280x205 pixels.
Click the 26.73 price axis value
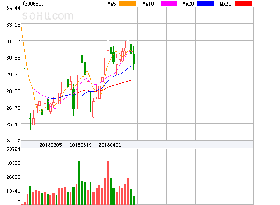coord(13,108)
